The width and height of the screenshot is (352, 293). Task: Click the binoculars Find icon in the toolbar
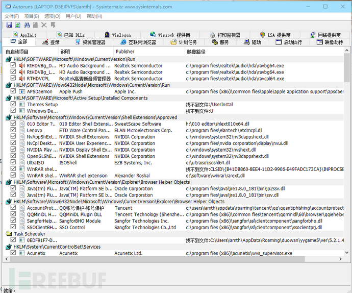click(27, 25)
